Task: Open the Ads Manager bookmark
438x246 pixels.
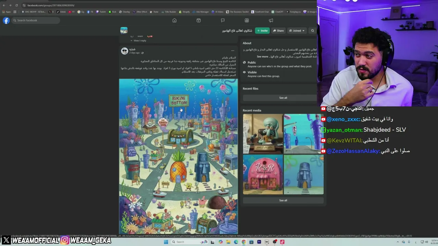Action: 201,12
